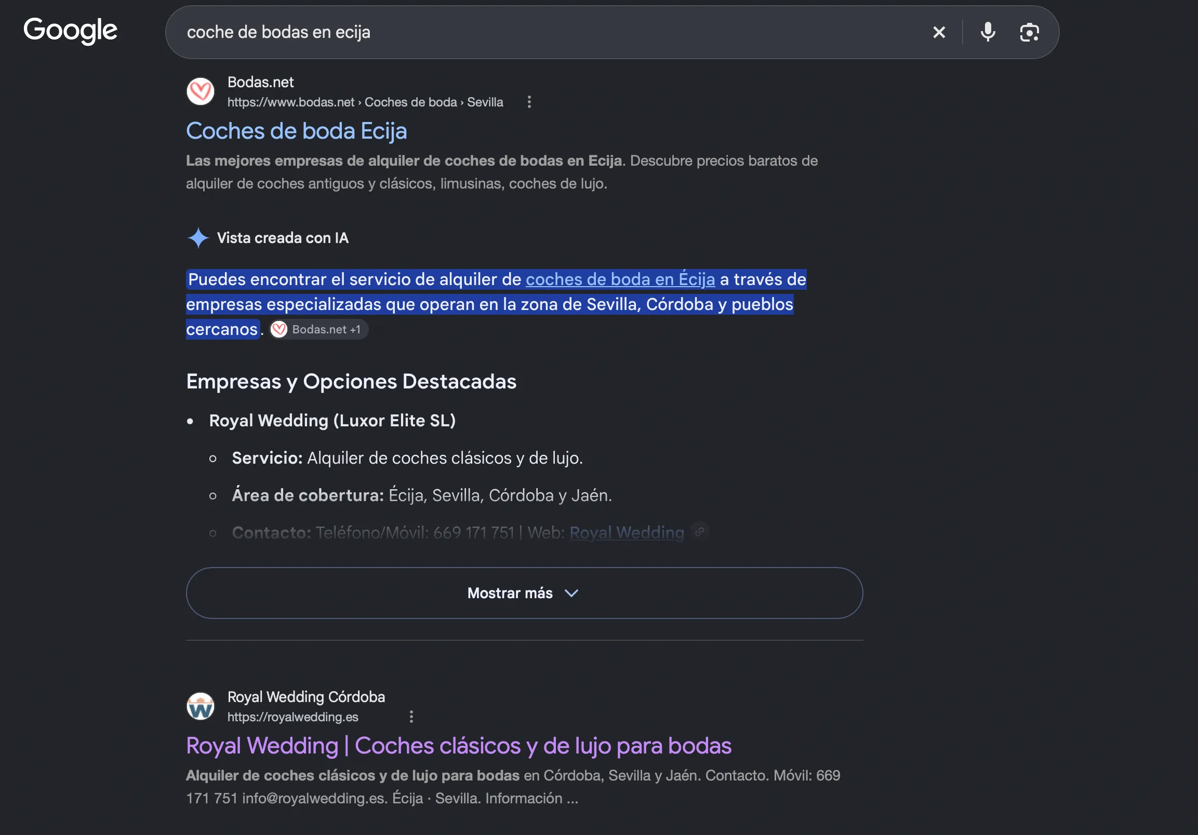Image resolution: width=1198 pixels, height=835 pixels.
Task: Click the Alquiler de coches clásicos snippet text
Action: coord(513,787)
